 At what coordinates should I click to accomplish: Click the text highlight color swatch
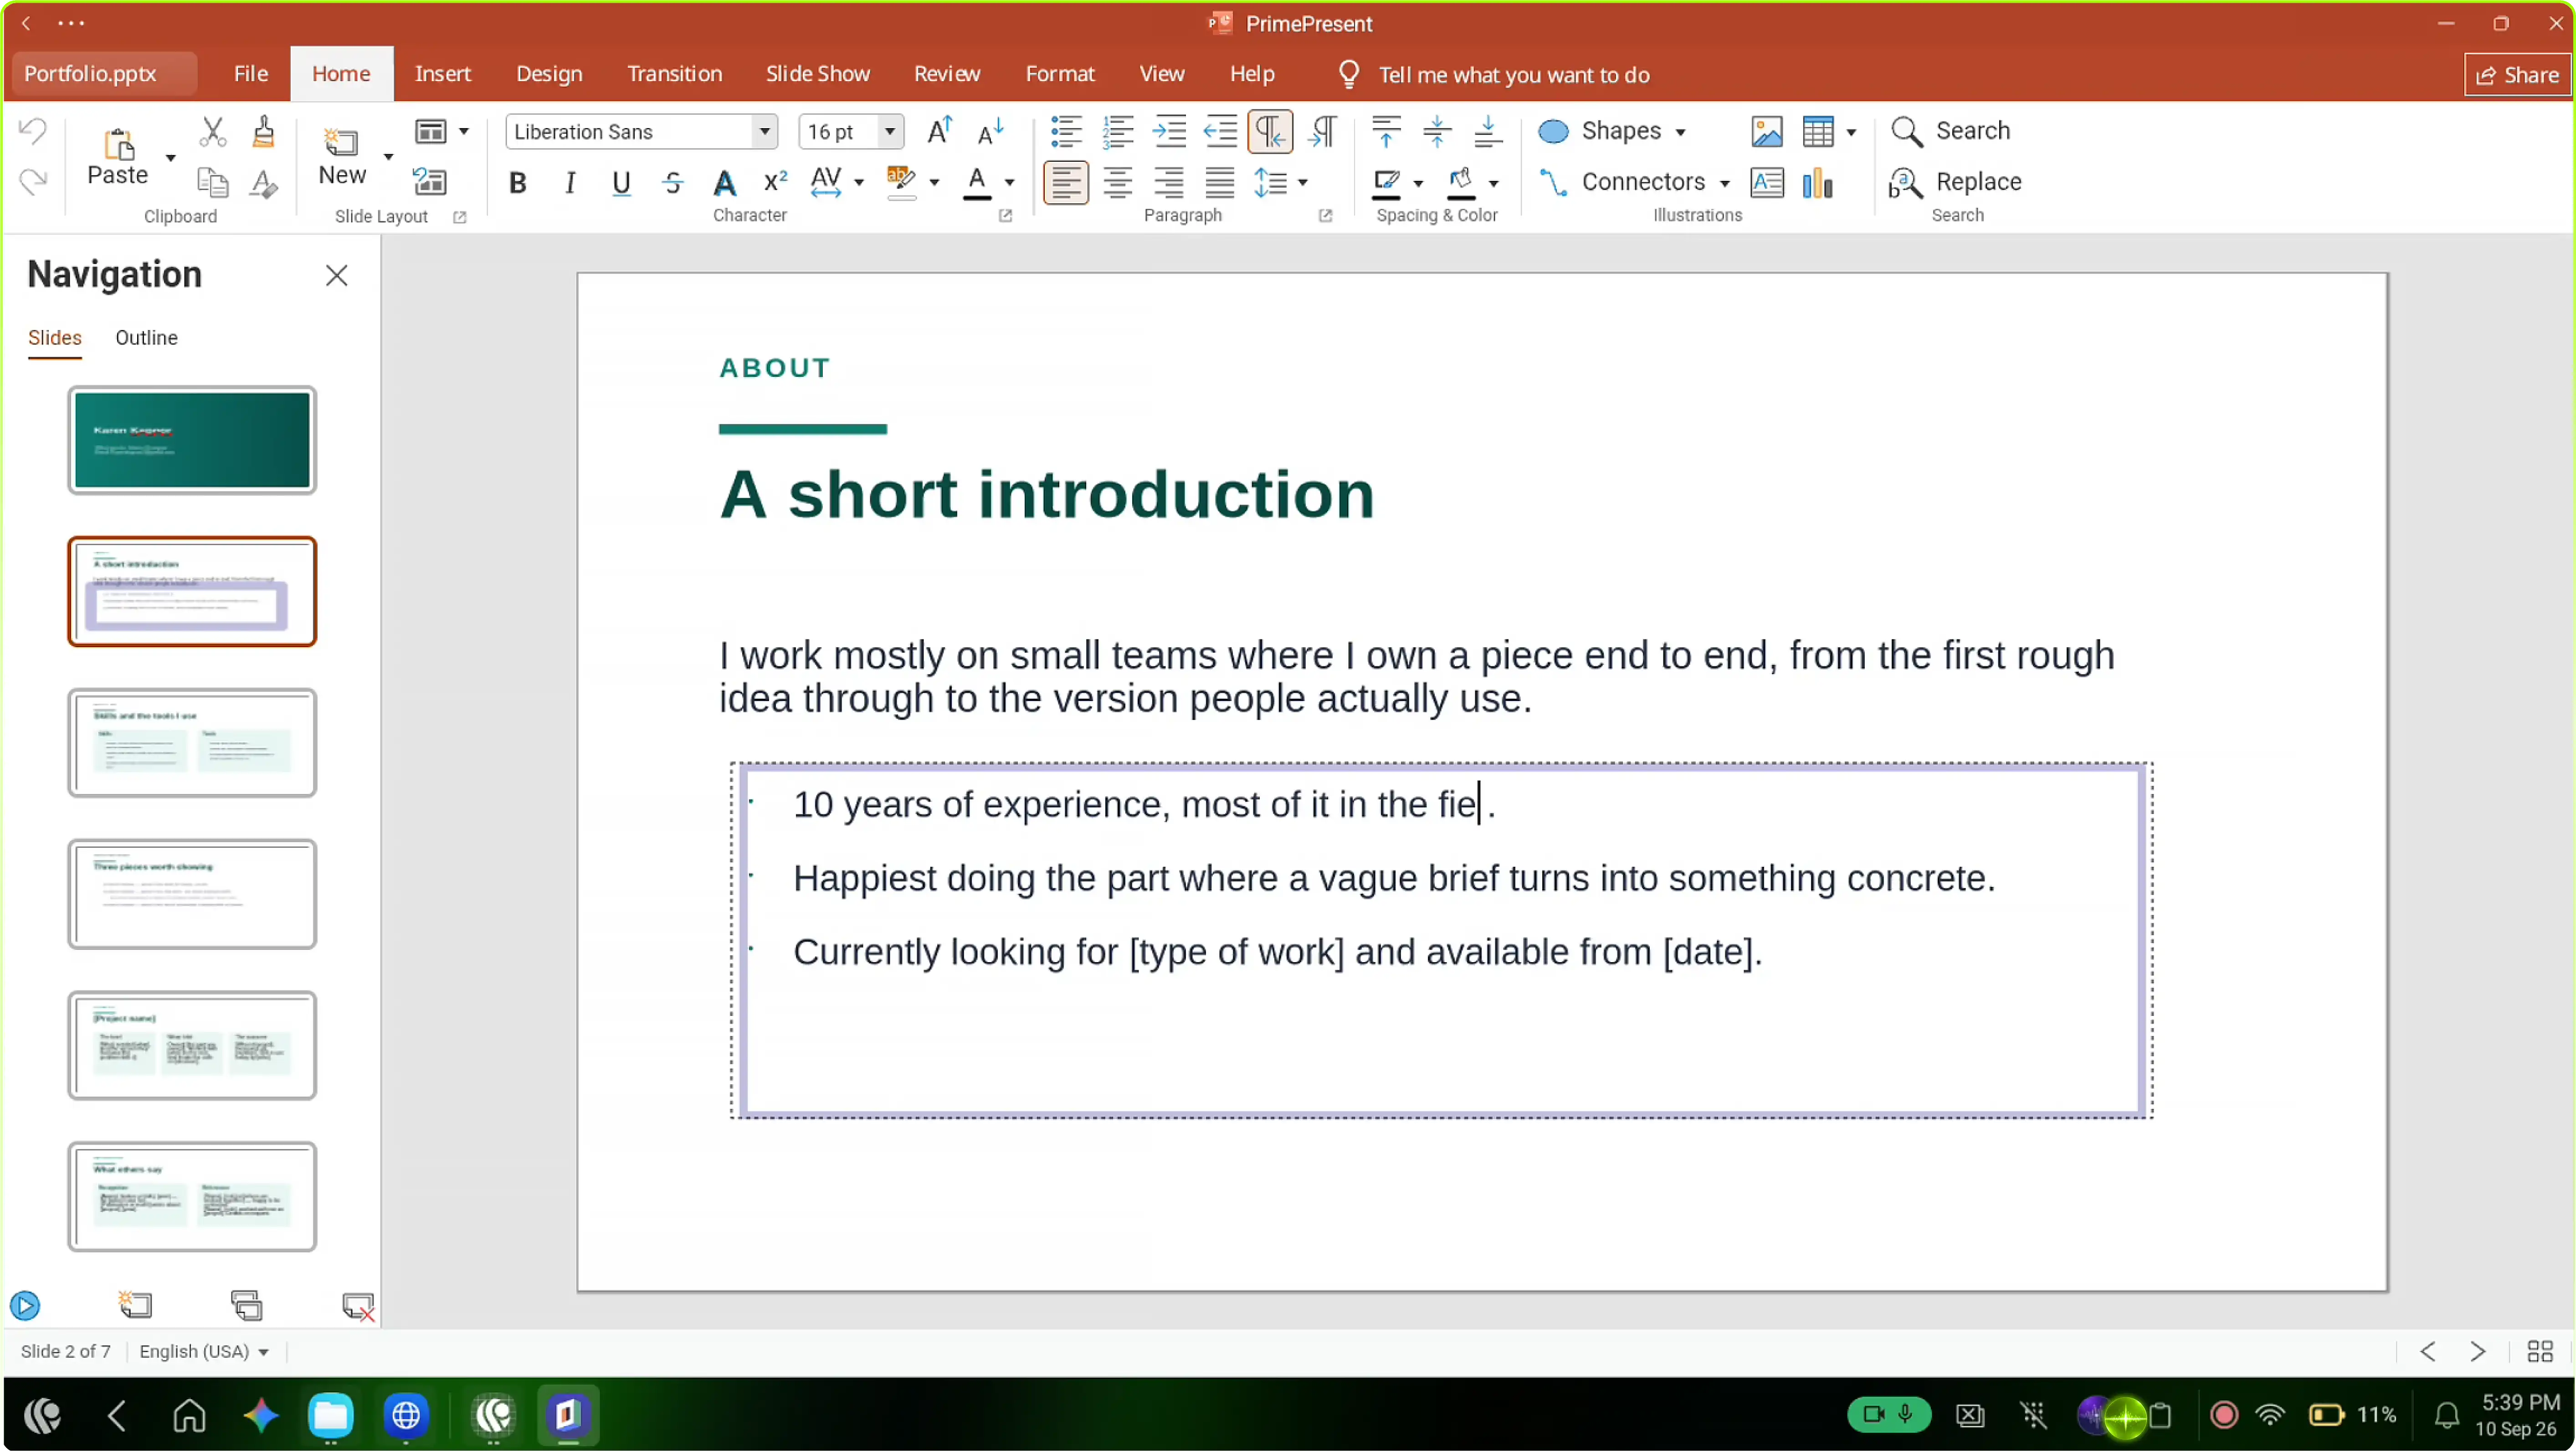pos(901,182)
